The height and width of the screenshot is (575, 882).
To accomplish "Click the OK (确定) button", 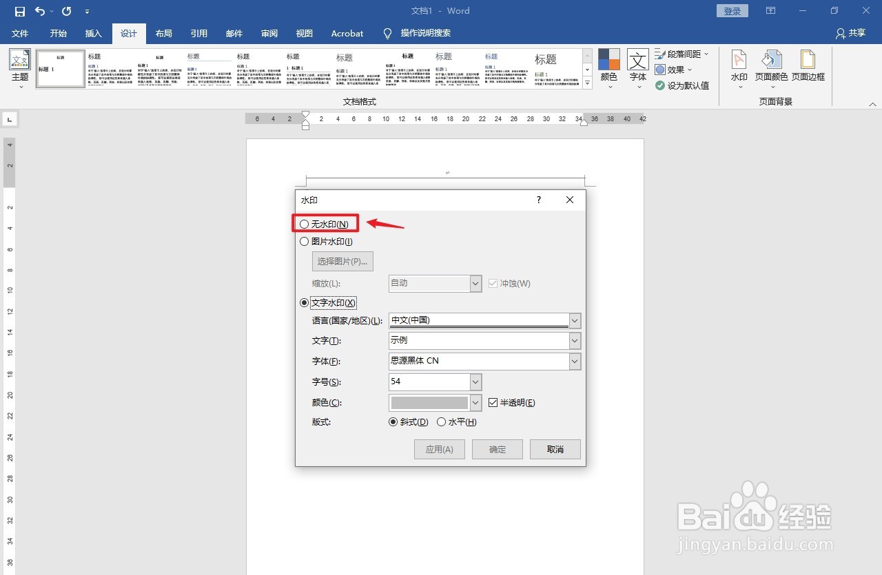I will (x=498, y=450).
